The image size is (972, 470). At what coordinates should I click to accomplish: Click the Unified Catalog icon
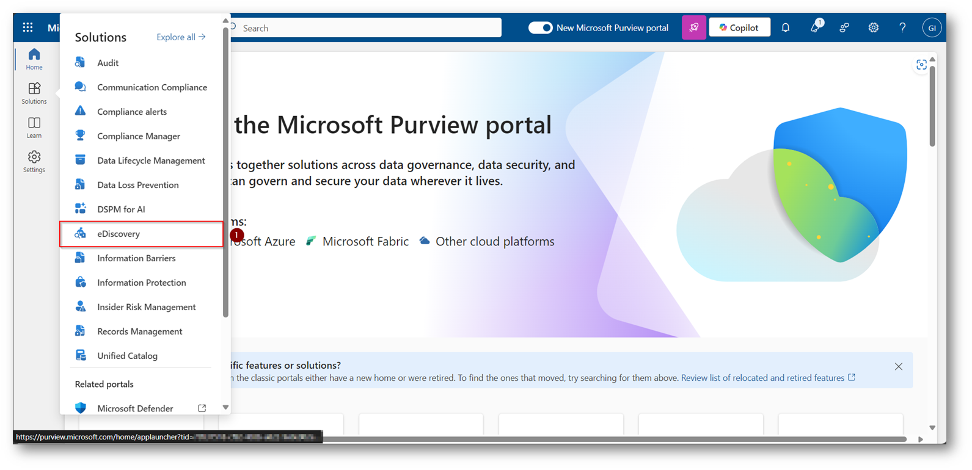point(80,355)
